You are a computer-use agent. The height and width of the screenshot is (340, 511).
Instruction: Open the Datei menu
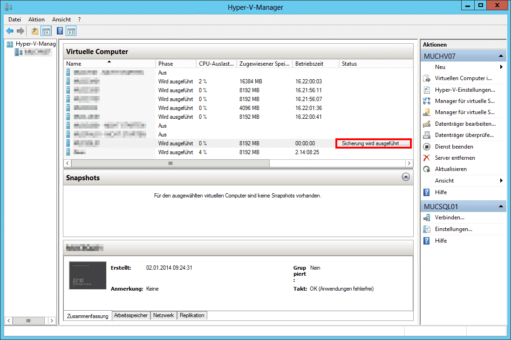(x=14, y=20)
